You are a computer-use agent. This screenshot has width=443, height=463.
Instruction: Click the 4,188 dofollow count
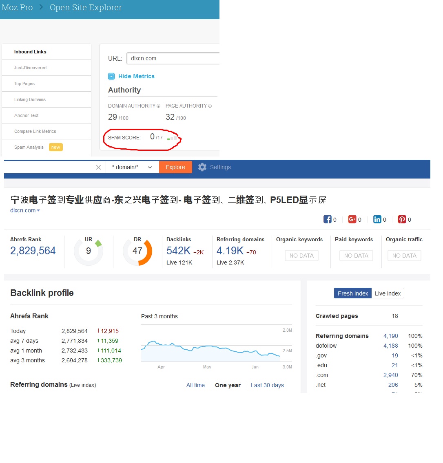point(391,346)
